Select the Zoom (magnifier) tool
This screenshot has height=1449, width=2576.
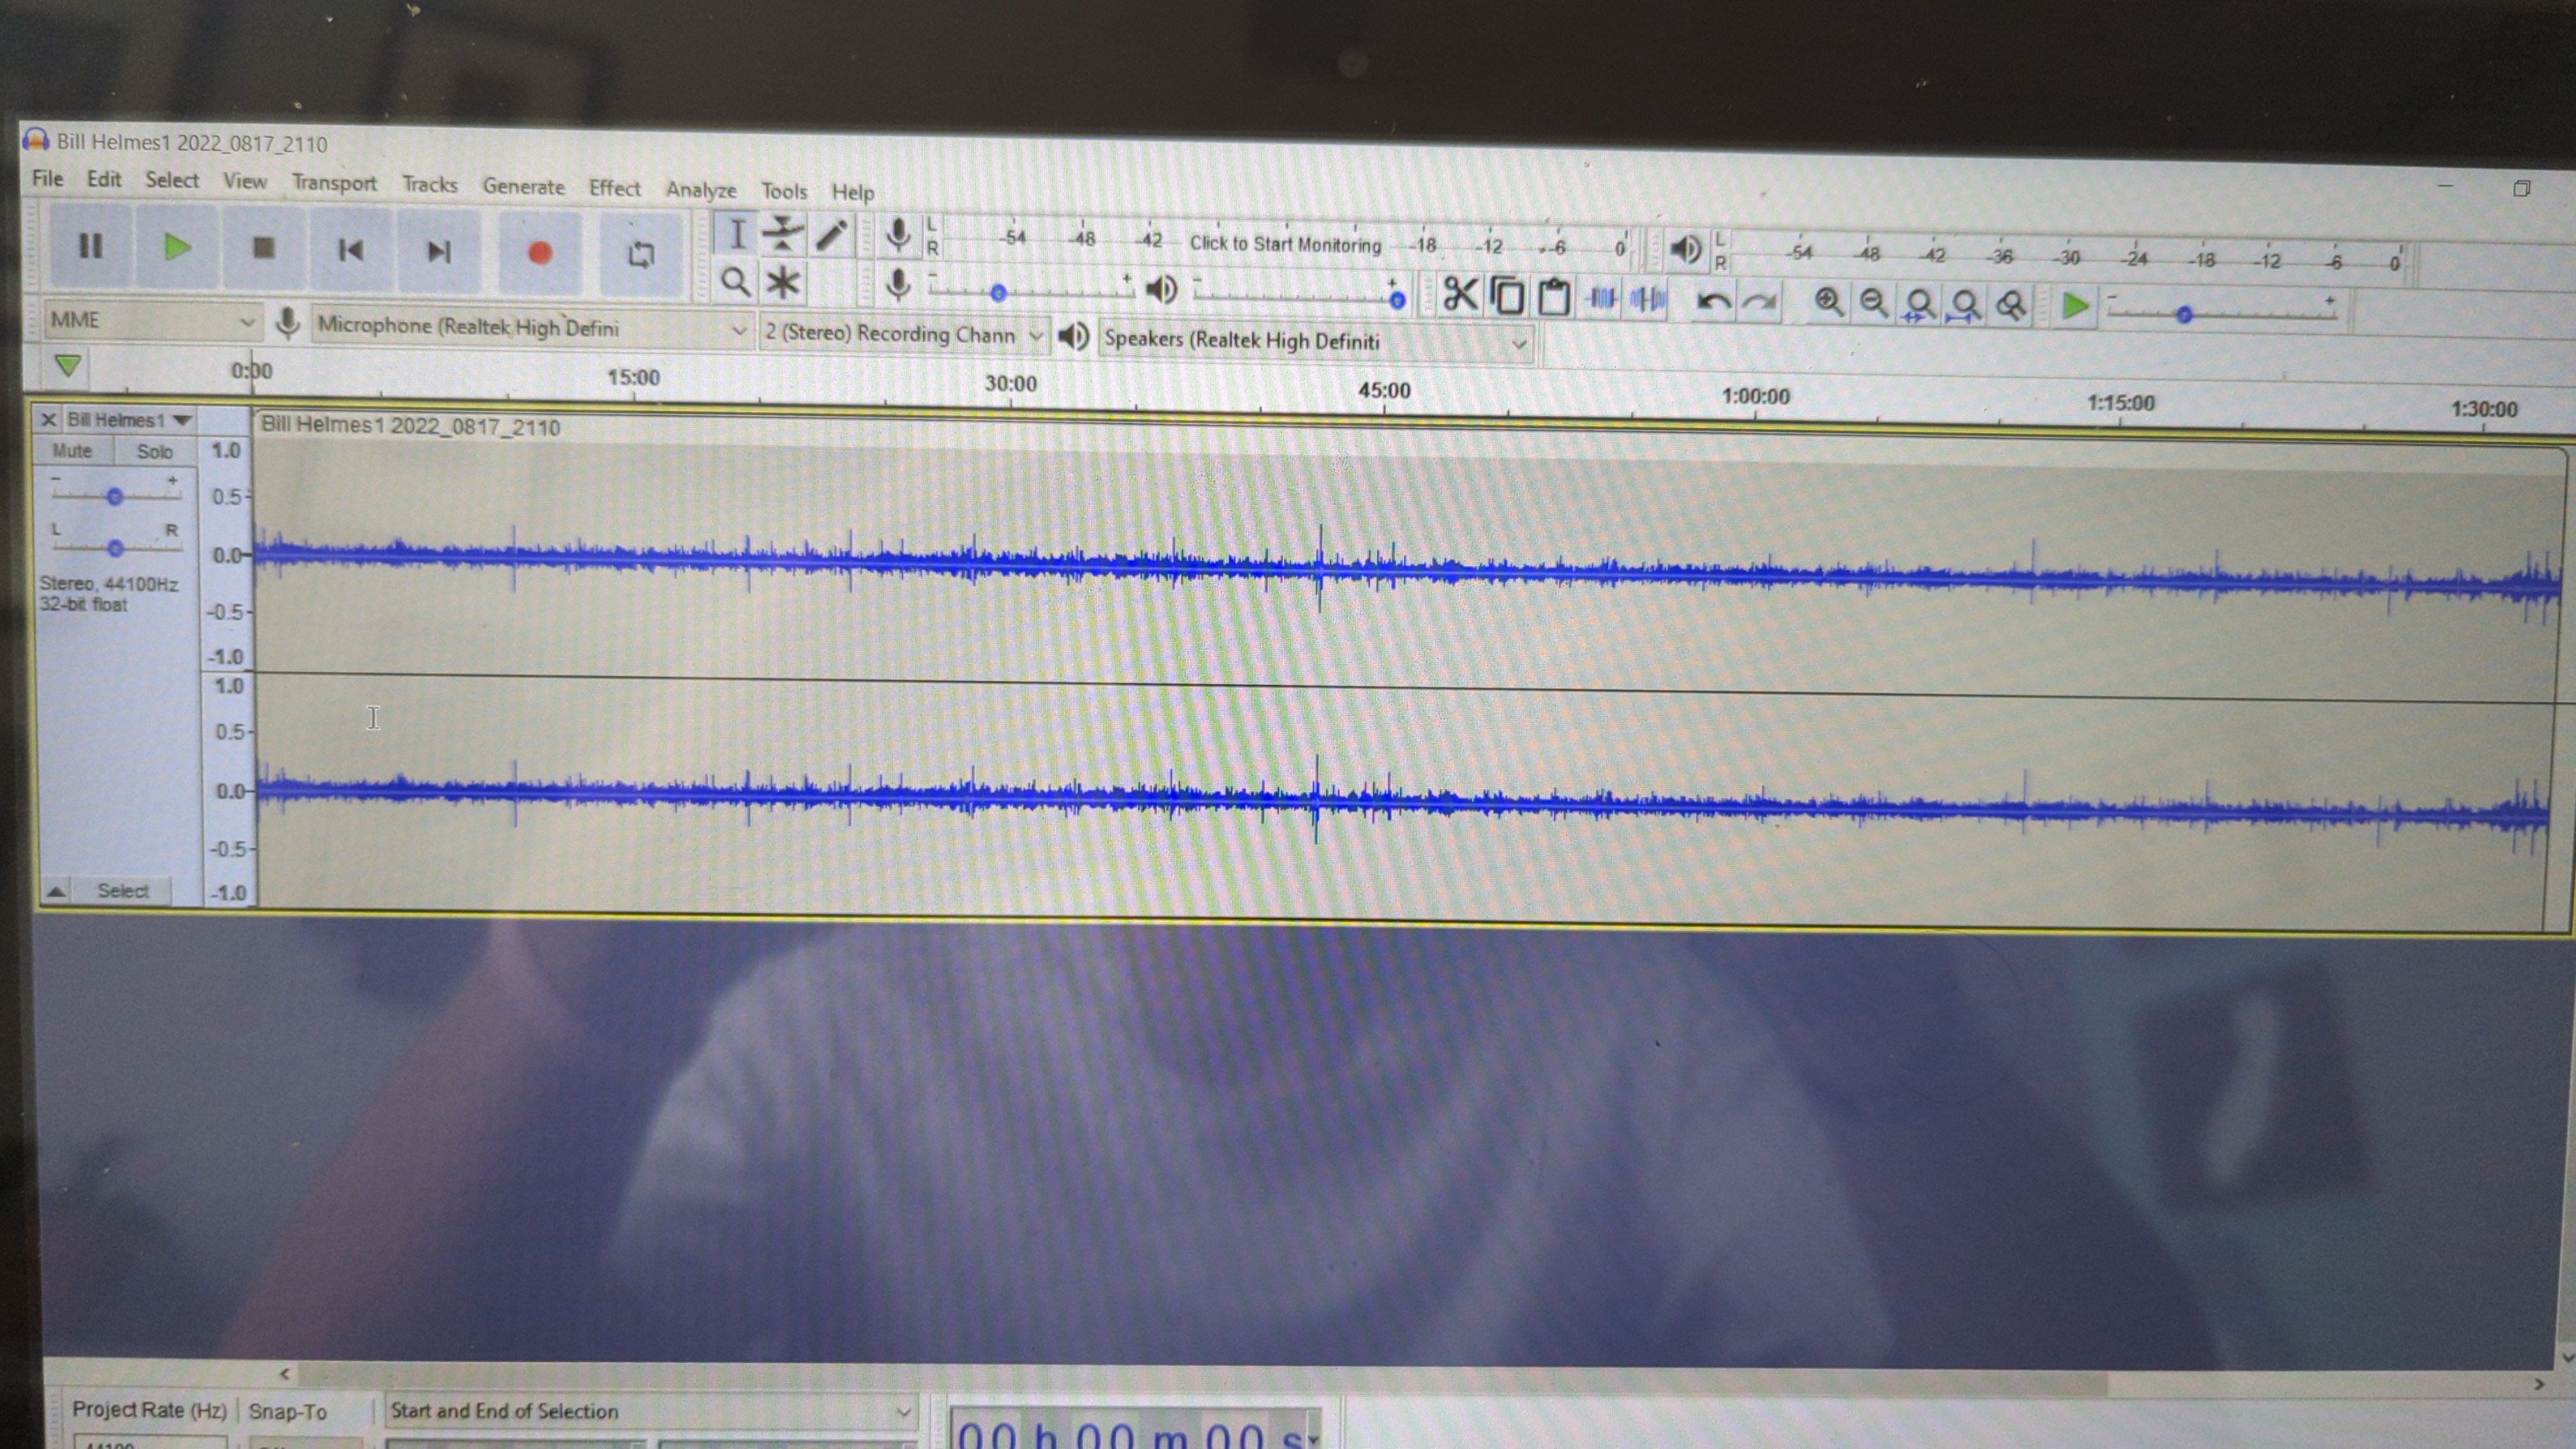pyautogui.click(x=736, y=283)
